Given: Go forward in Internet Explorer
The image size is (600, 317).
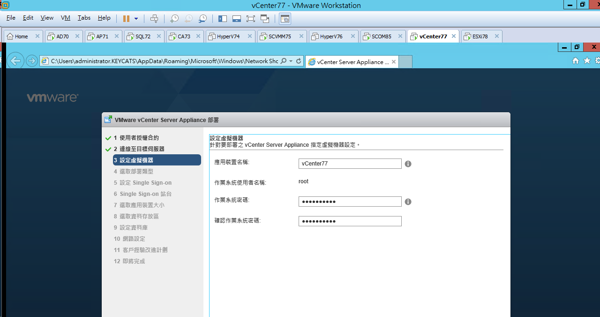Looking at the screenshot, I should 32,61.
